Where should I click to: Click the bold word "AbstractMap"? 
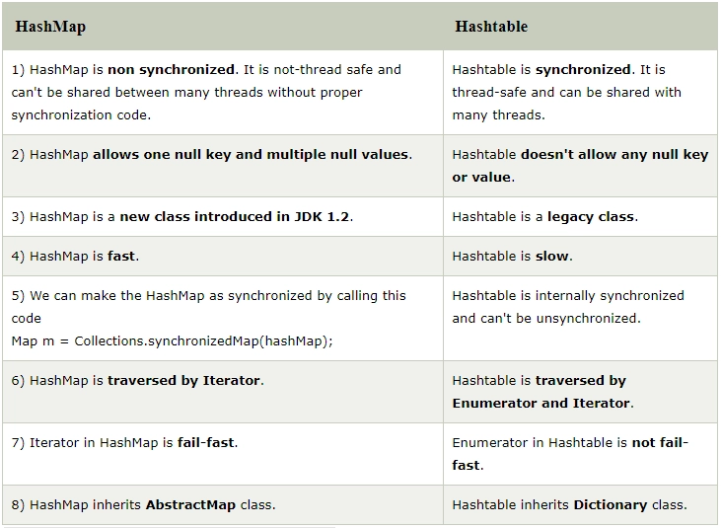tap(192, 504)
